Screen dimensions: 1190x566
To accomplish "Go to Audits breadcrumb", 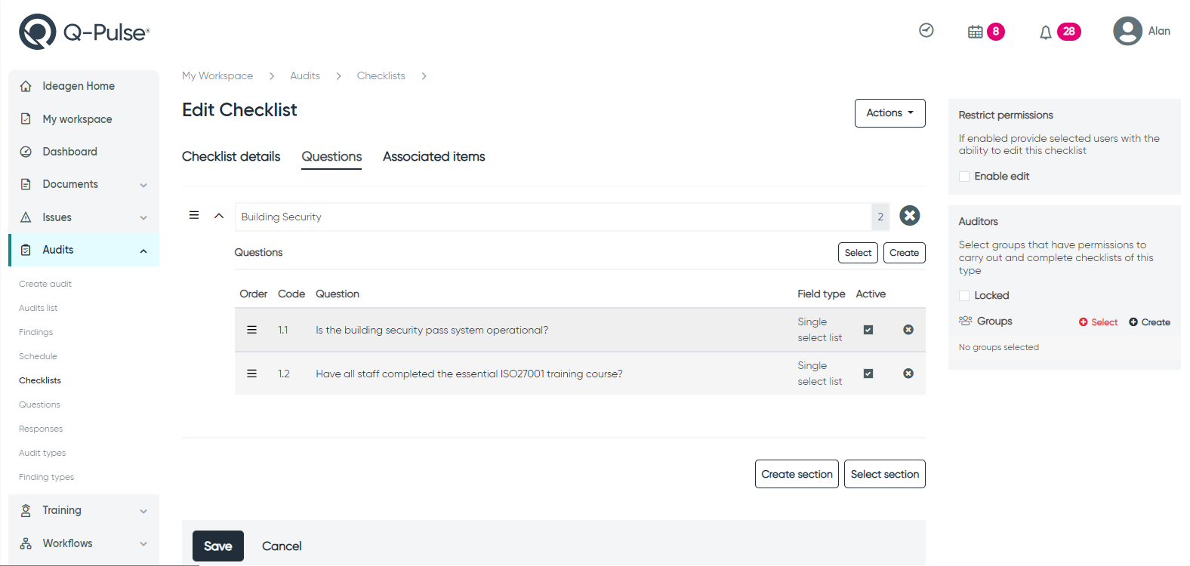I will tap(305, 75).
